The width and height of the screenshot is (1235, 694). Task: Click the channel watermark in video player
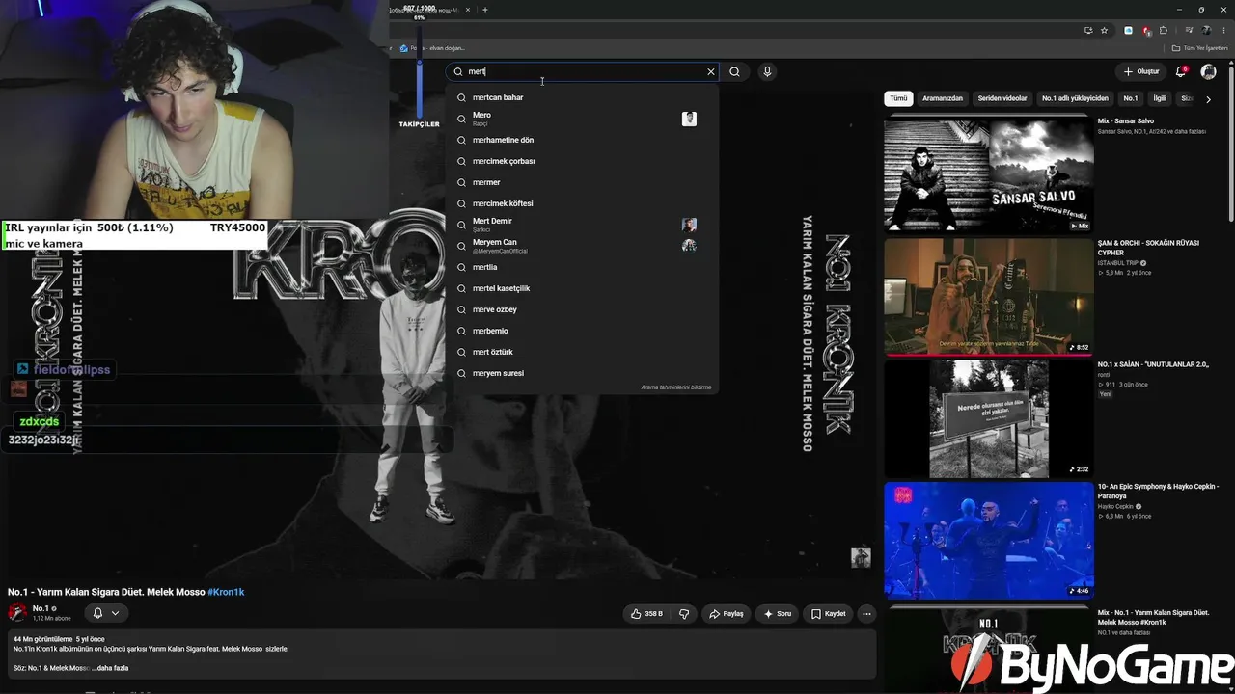pyautogui.click(x=861, y=558)
